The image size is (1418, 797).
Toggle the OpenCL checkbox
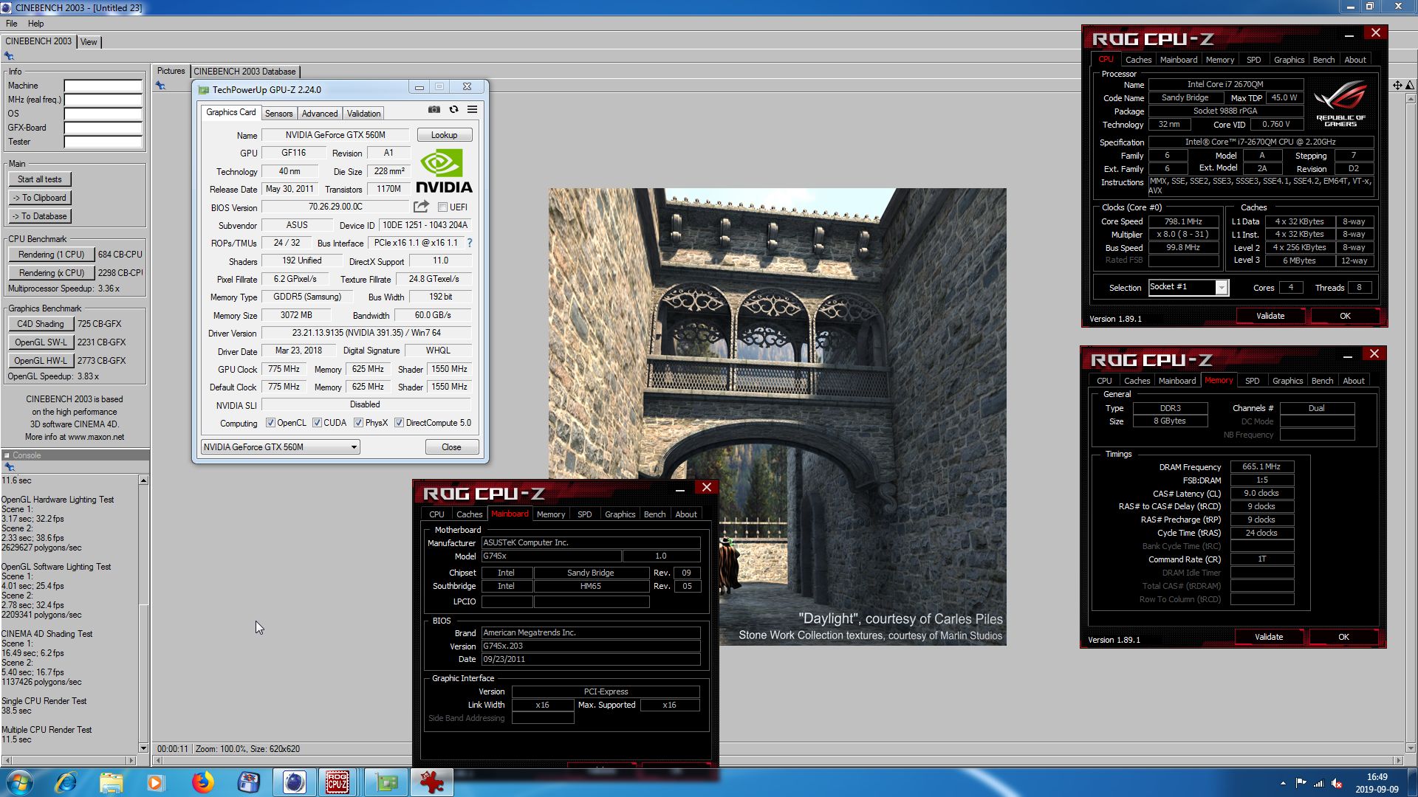(270, 423)
